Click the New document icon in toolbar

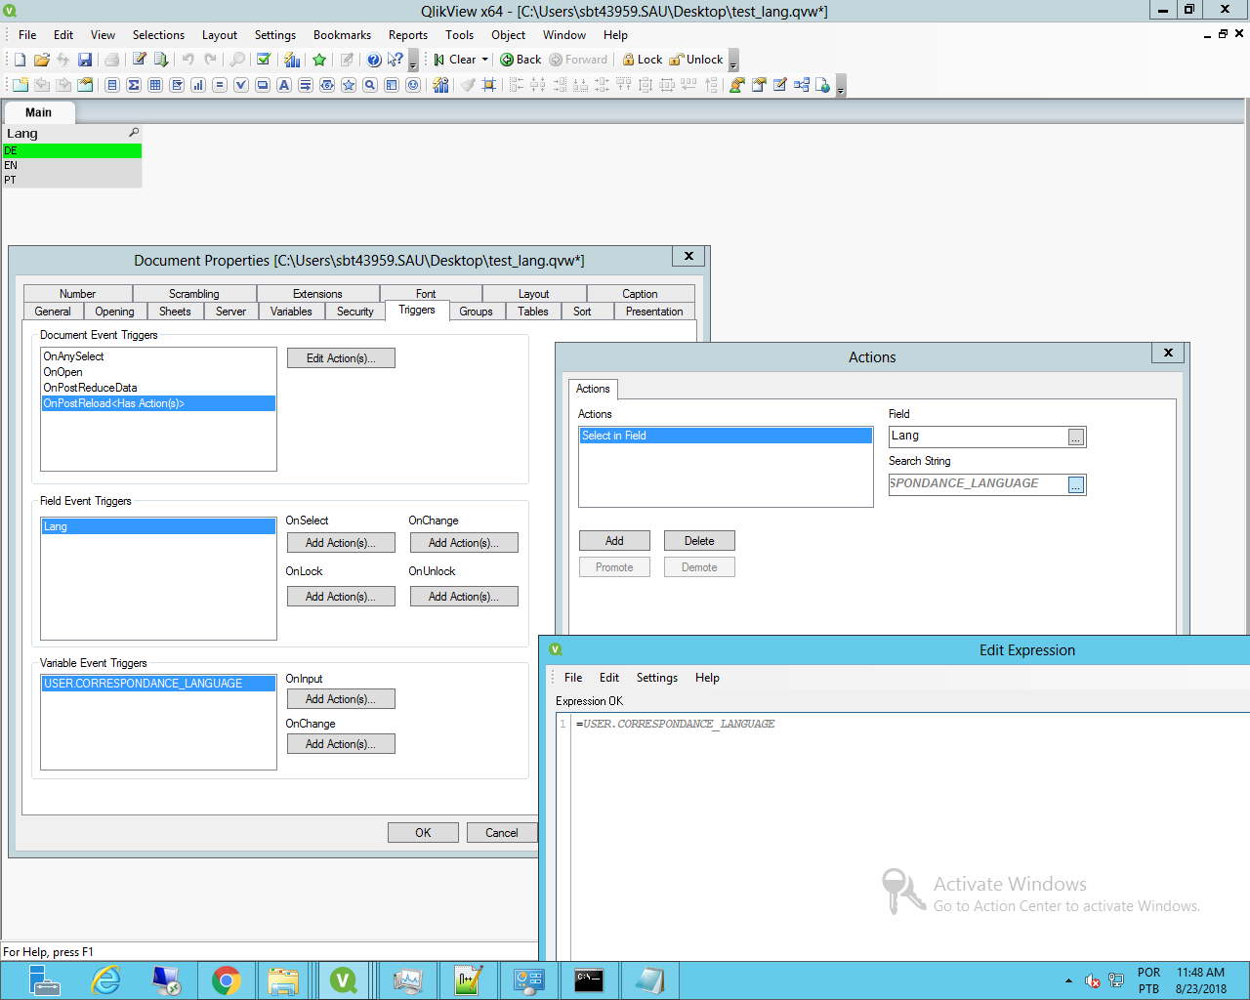[x=20, y=60]
